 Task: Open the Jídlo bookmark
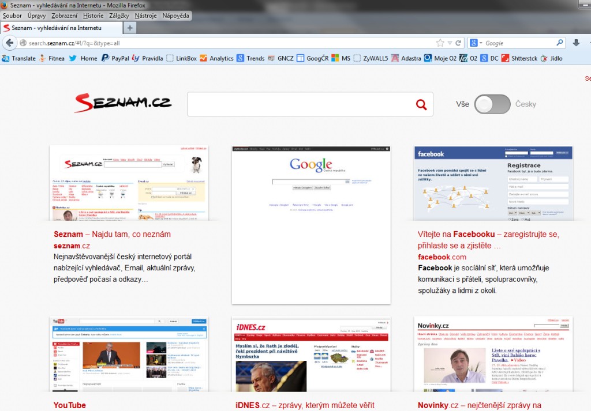(551, 58)
